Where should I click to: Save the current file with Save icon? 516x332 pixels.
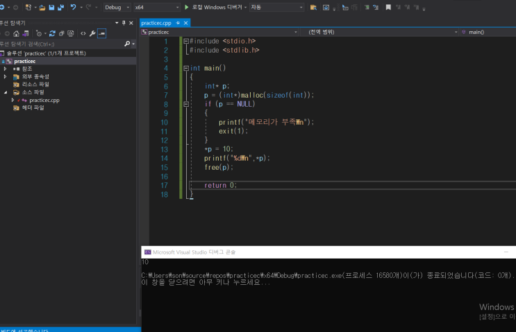(51, 7)
